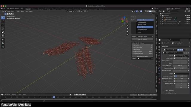Image resolution: width=191 pixels, height=107 pixels.
Task: Click the blue Z axis on navigation gizmo
Action: point(124,18)
